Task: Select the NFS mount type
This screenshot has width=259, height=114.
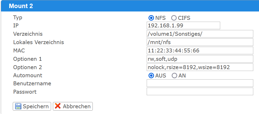Action: tap(151, 18)
